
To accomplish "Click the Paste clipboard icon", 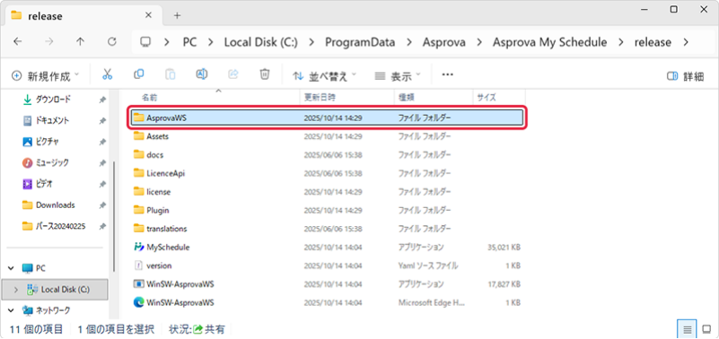I will [171, 74].
